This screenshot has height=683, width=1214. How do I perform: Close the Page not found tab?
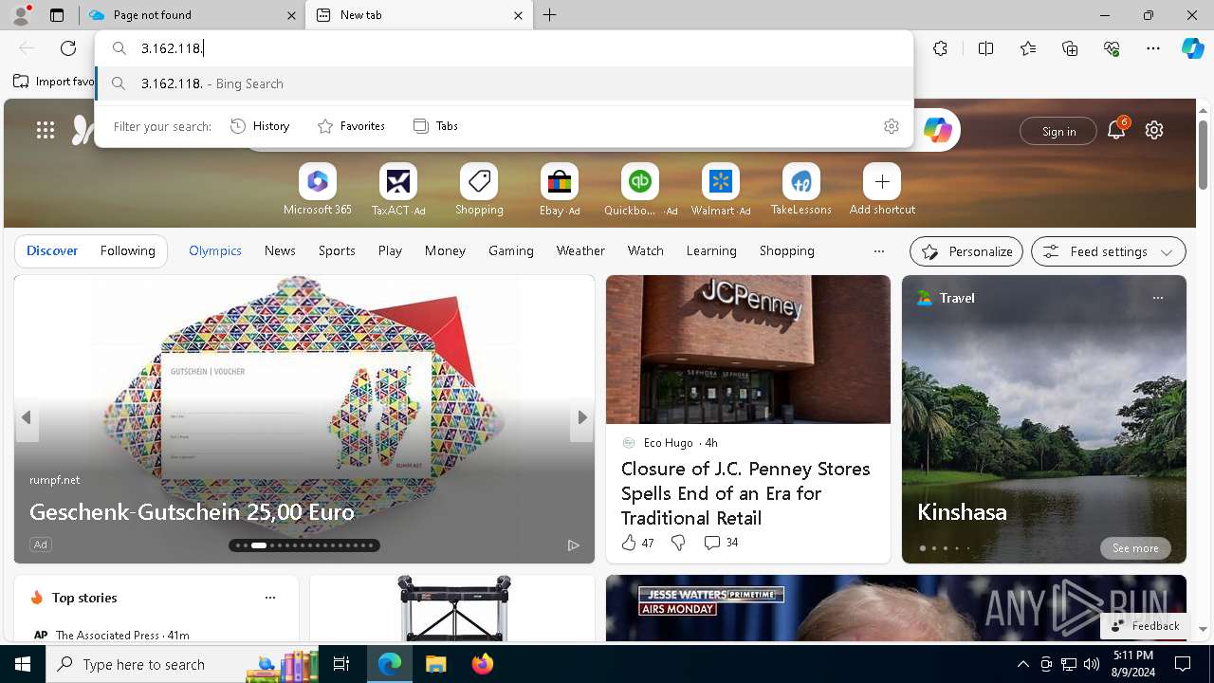[291, 15]
